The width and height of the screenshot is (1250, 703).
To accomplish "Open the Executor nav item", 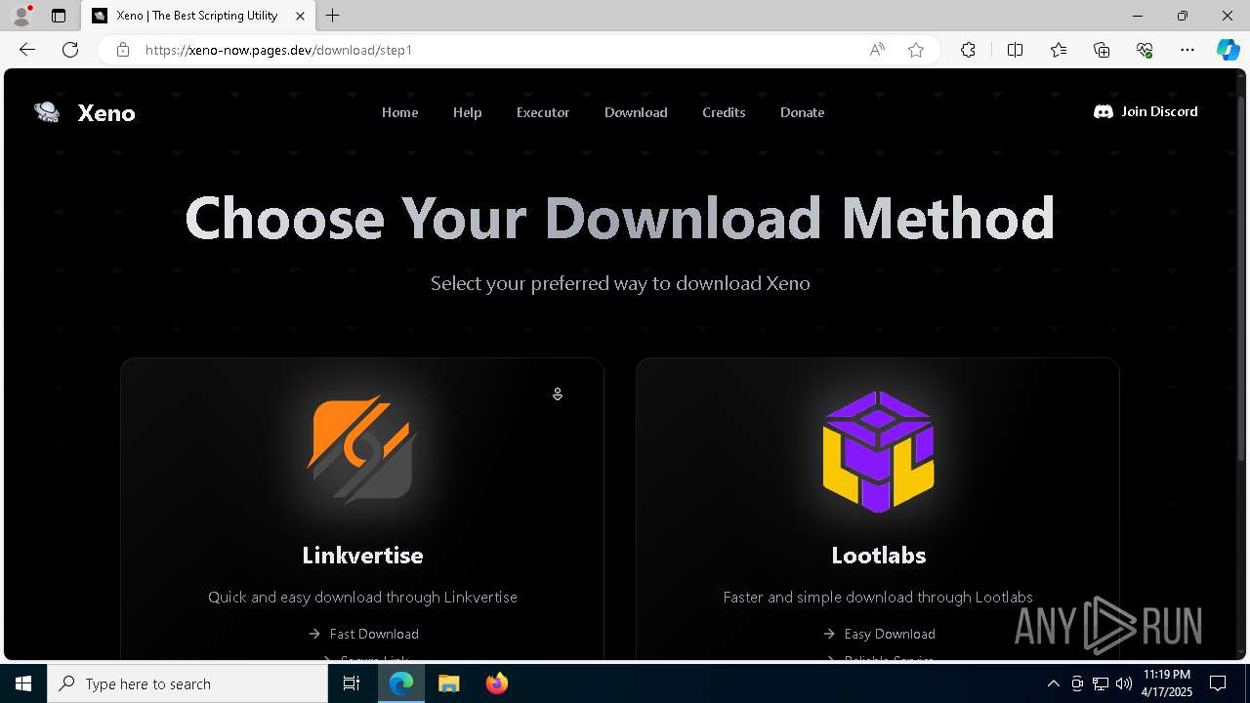I will 543,112.
